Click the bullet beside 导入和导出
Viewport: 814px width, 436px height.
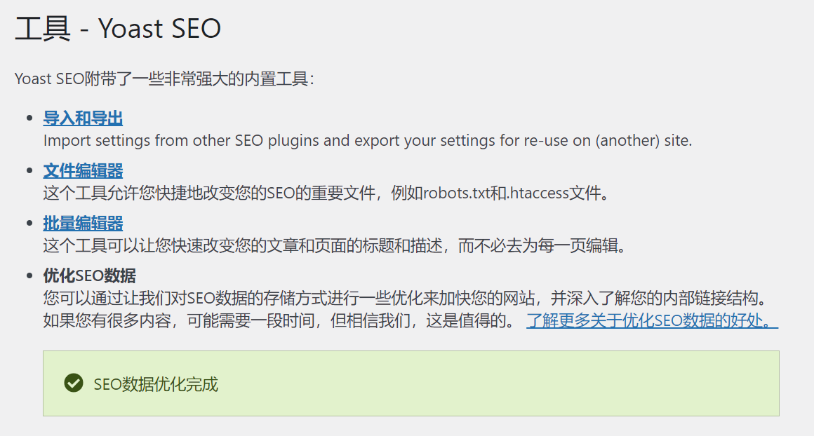(x=31, y=117)
